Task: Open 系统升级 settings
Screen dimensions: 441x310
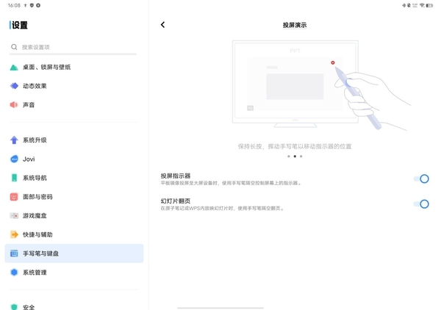Action: click(x=74, y=140)
